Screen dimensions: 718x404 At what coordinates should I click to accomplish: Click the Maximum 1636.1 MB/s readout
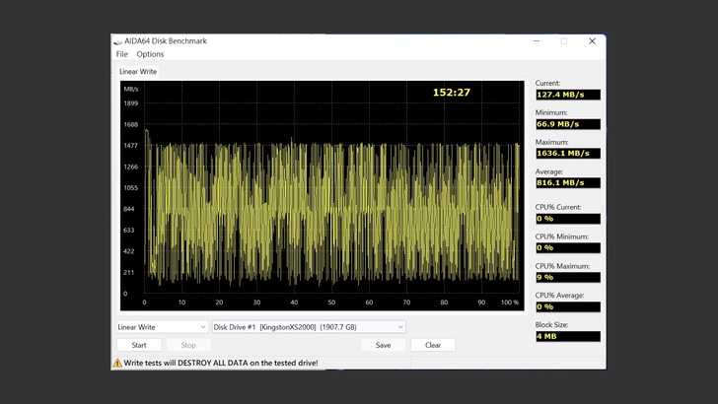coord(567,154)
